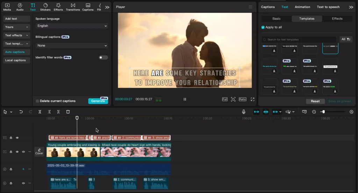Open the Captions toolbar panel
The height and width of the screenshot is (193, 358).
click(x=88, y=7)
